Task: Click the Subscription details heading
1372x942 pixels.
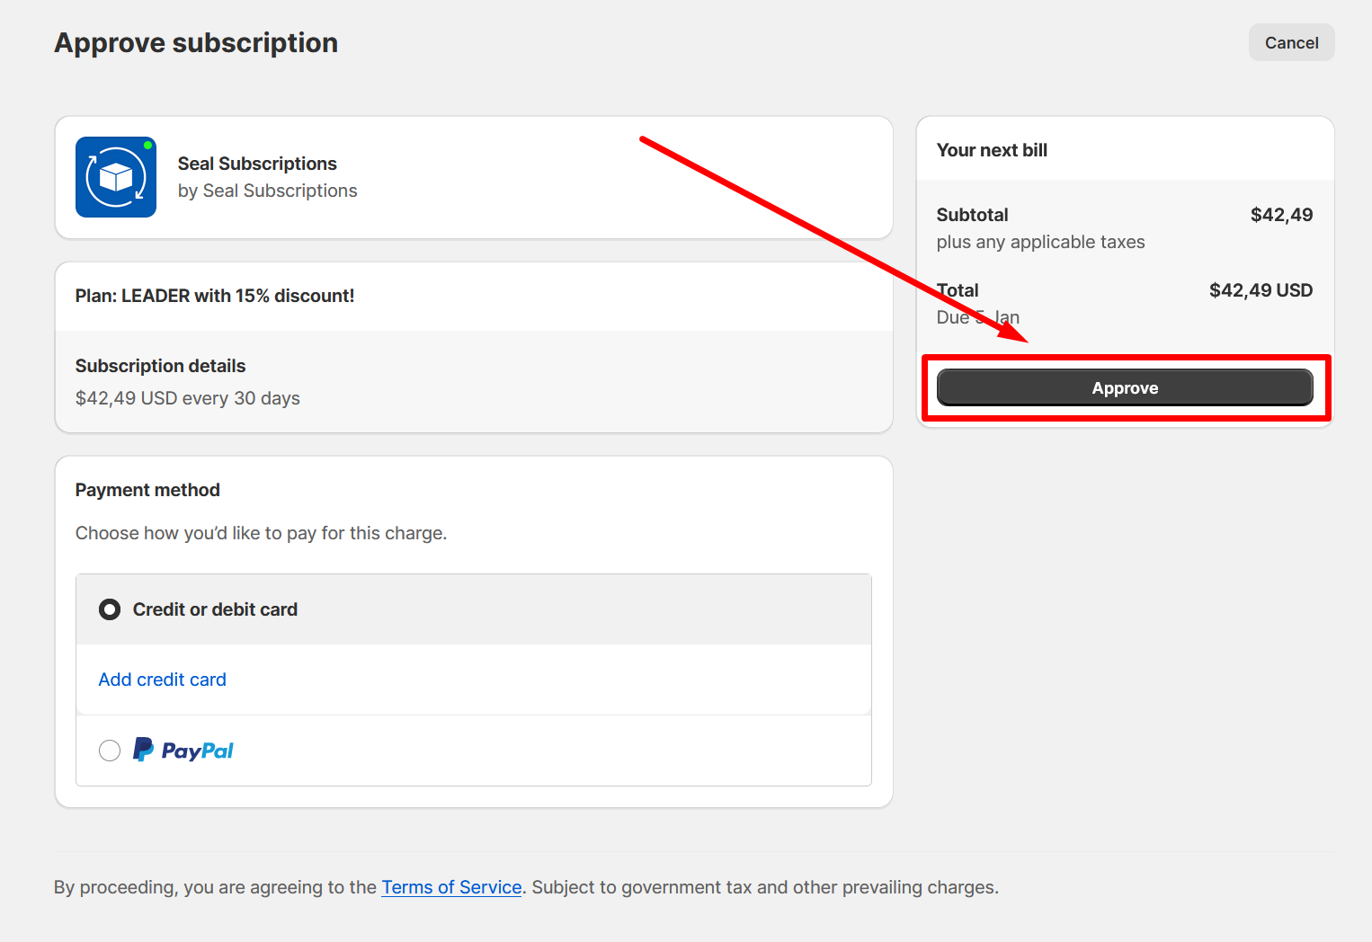Action: click(160, 366)
